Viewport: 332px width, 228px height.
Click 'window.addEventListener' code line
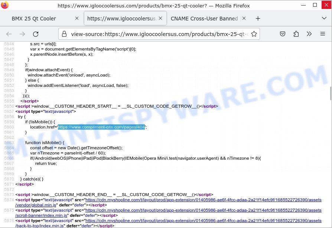point(78,85)
